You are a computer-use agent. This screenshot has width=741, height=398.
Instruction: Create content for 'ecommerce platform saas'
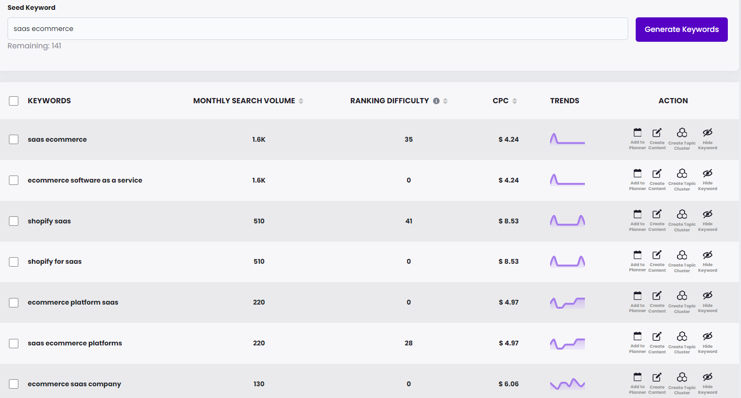click(657, 302)
